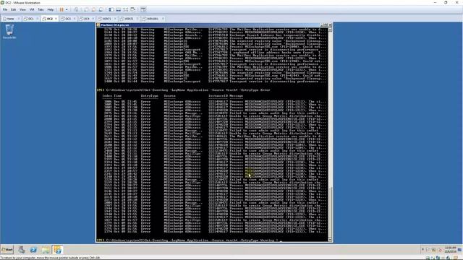Close the DC2 tab
Screen dimensions: 463x260
tap(56, 19)
